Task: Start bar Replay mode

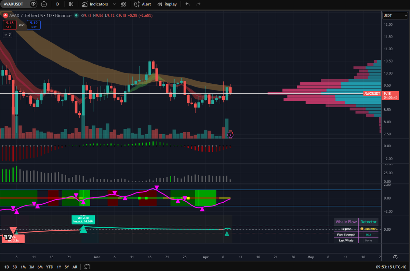Action: pos(167,4)
